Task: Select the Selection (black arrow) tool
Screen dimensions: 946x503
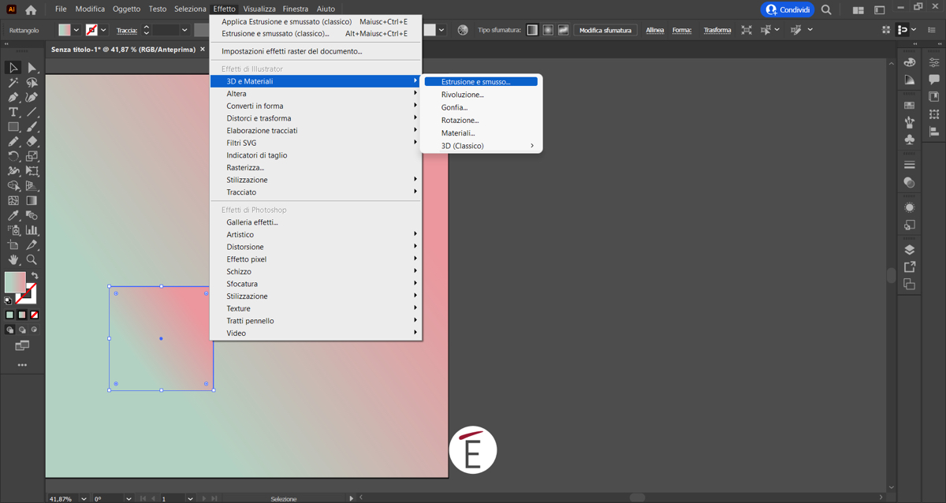Action: point(13,68)
